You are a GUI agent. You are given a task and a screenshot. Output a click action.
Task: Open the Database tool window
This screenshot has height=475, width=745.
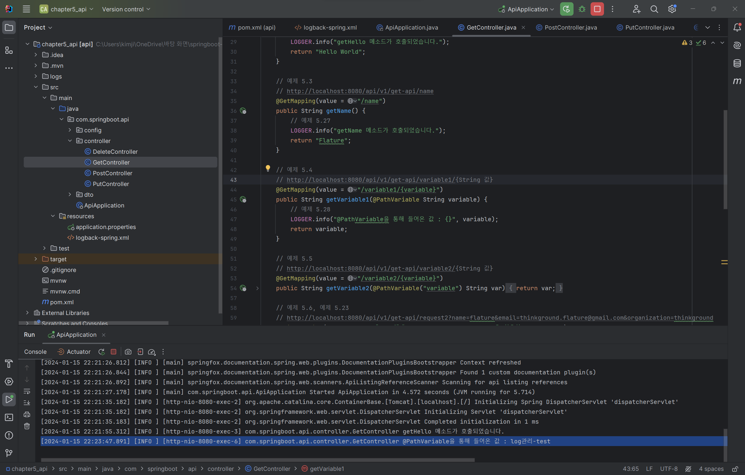click(737, 63)
